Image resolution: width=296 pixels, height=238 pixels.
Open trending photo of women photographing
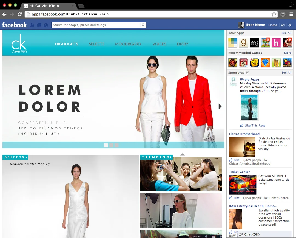[181, 174]
